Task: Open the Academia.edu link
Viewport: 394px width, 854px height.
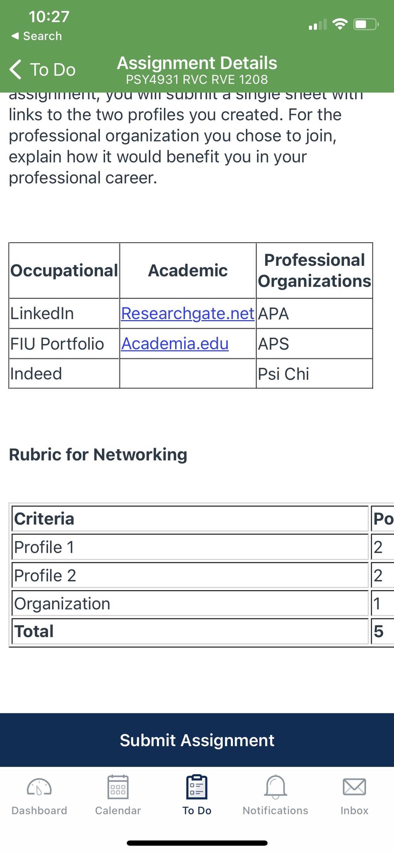Action: 175,343
